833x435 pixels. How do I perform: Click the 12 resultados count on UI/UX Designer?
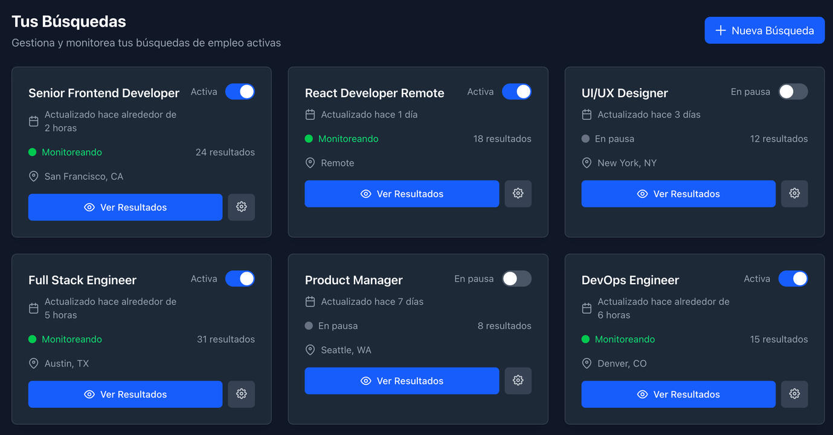coord(779,139)
